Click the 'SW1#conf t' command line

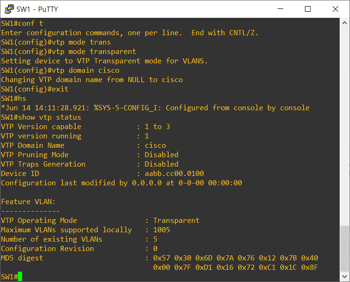[22, 23]
